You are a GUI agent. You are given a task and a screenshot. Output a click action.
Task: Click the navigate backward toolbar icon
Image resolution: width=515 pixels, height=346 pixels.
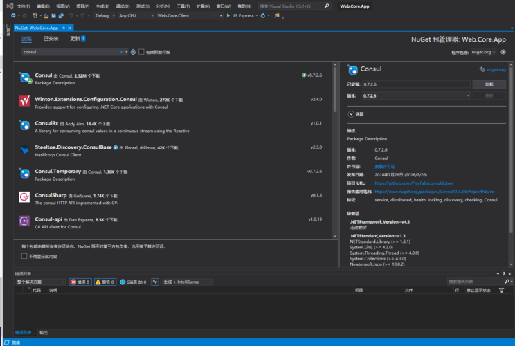tap(13, 15)
